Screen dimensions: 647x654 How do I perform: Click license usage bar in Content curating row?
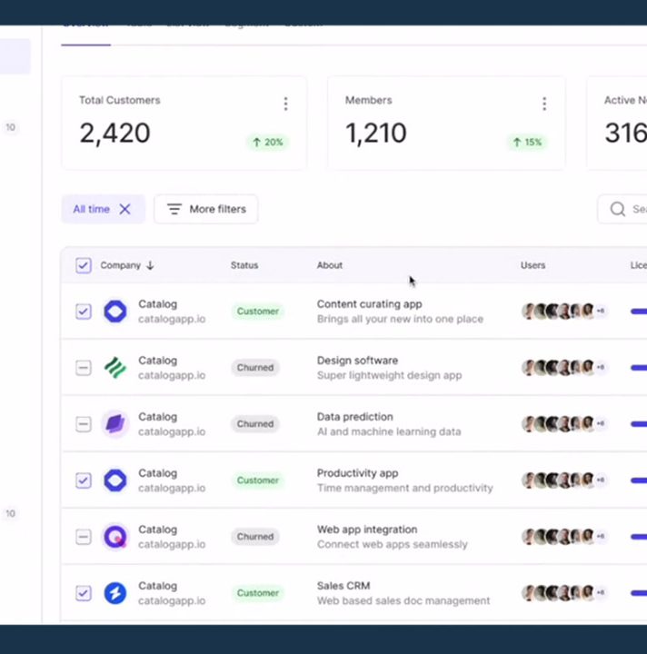coord(639,312)
